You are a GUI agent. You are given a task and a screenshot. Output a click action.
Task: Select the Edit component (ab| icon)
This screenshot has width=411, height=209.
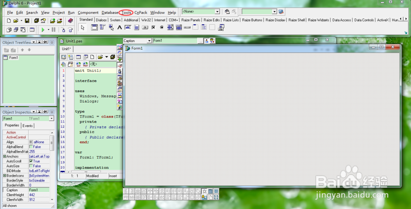click(x=128, y=27)
